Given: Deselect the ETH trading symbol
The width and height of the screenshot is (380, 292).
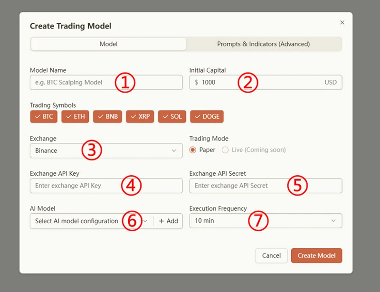Looking at the screenshot, I should tap(75, 116).
